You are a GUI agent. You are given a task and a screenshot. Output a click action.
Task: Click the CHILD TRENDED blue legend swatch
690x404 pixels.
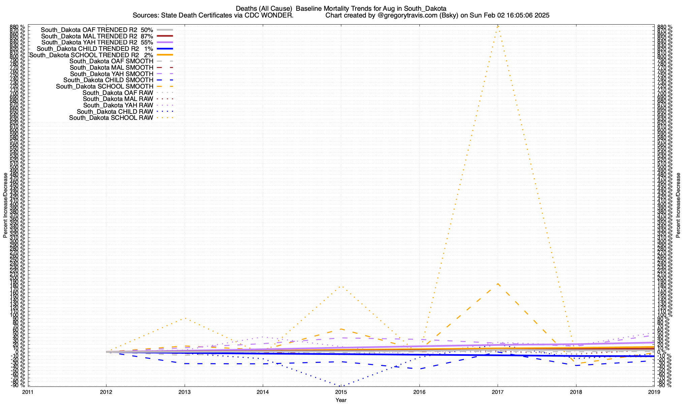[165, 49]
